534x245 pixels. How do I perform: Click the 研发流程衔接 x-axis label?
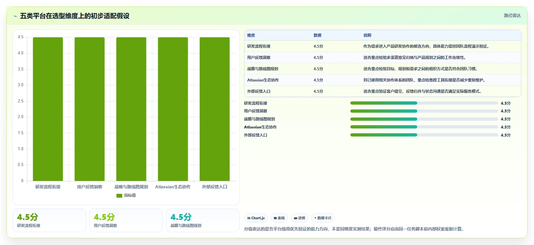(48, 187)
